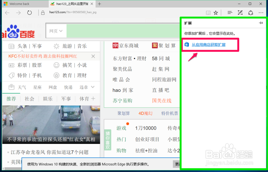Click the Baidu search input field

coord(123,31)
